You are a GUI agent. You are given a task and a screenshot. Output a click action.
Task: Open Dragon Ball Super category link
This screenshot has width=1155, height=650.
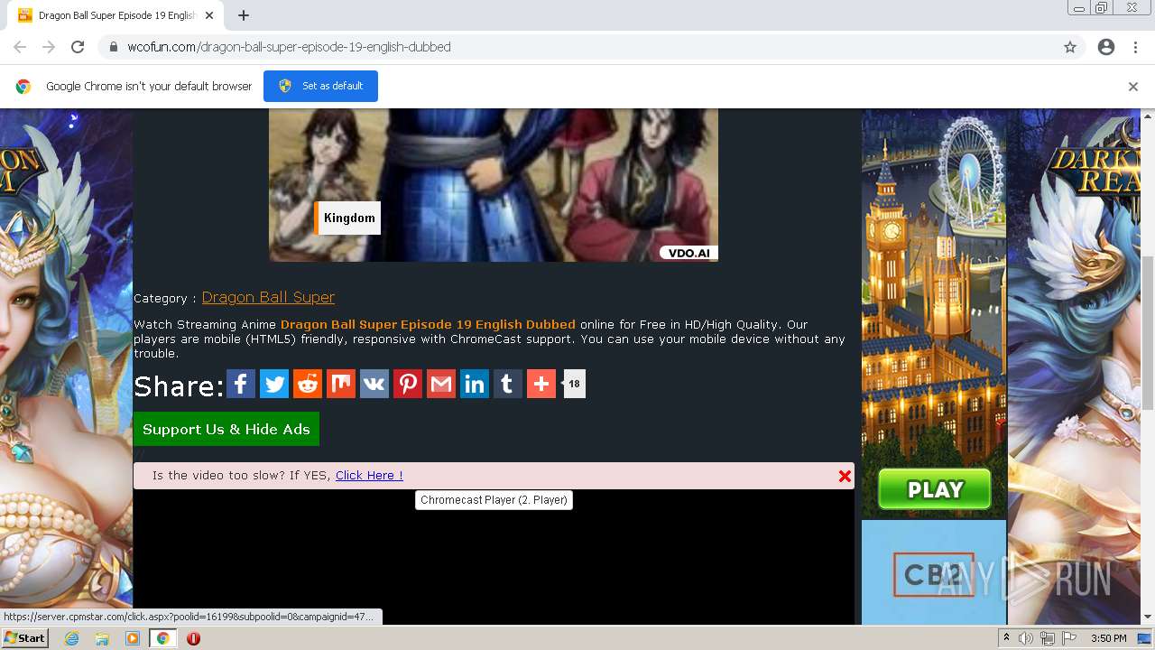point(268,297)
